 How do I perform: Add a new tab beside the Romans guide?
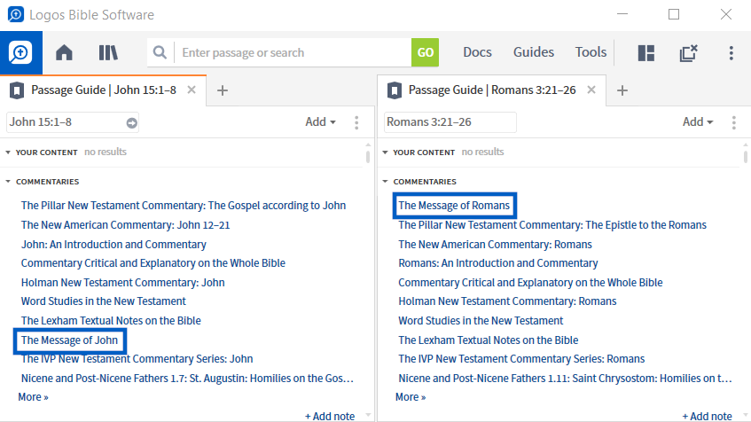click(x=622, y=90)
